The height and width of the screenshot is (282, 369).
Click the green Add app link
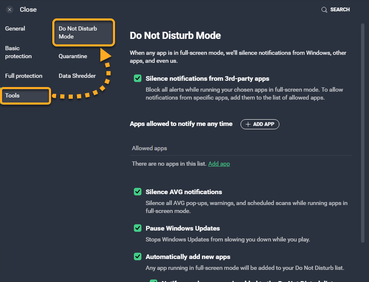[219, 164]
